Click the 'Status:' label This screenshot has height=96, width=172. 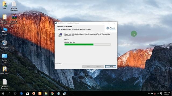67,40
